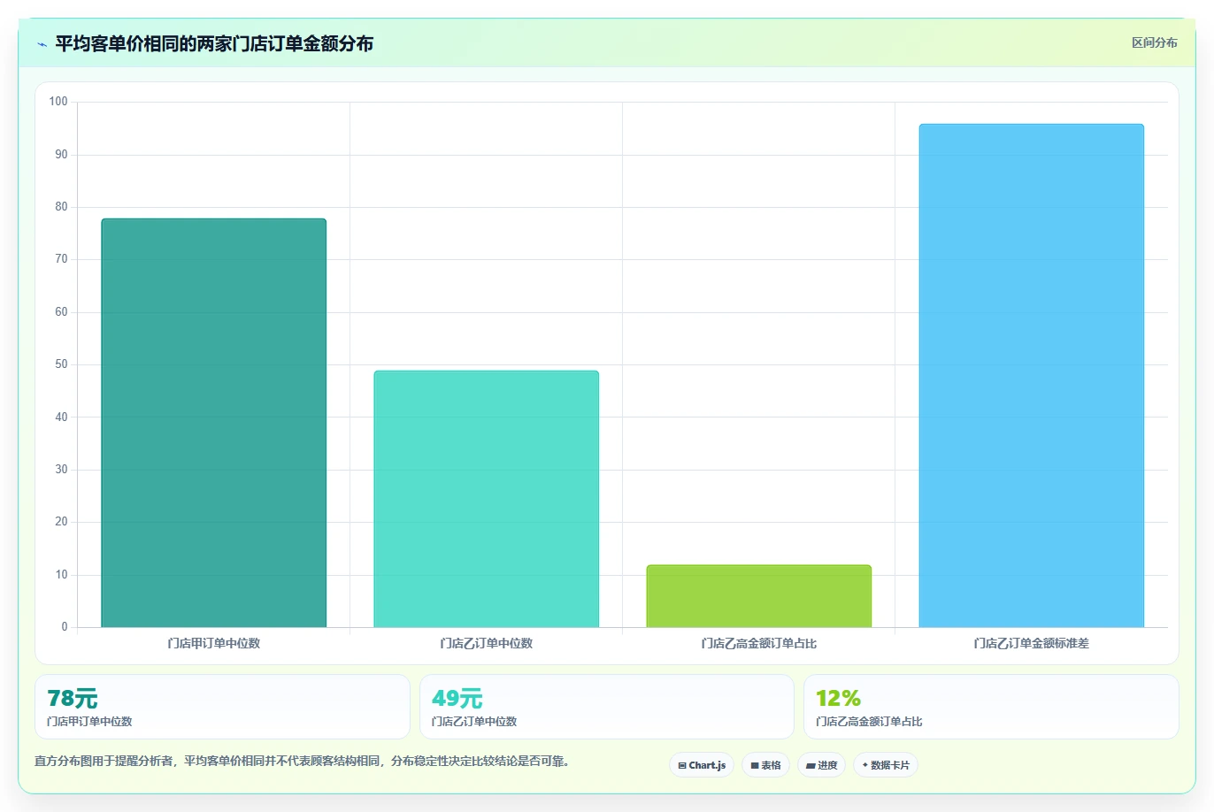
Task: Click the x-axis label 门店乙订单中位数
Action: click(486, 643)
